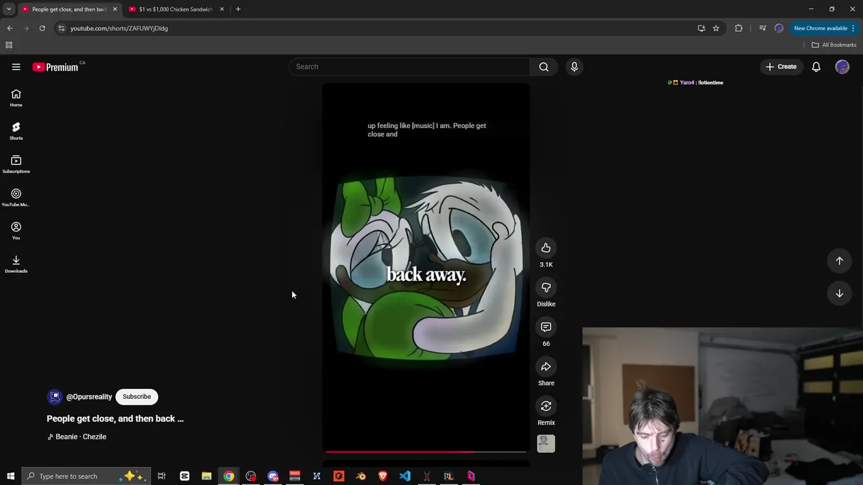Open the sound thumbnail below Remix
The height and width of the screenshot is (485, 863).
coord(546,444)
